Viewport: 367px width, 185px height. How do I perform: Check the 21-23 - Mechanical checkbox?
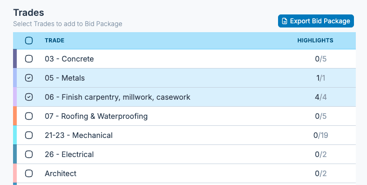coord(29,135)
